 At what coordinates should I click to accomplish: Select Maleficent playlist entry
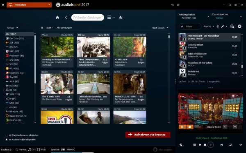click(x=209, y=73)
